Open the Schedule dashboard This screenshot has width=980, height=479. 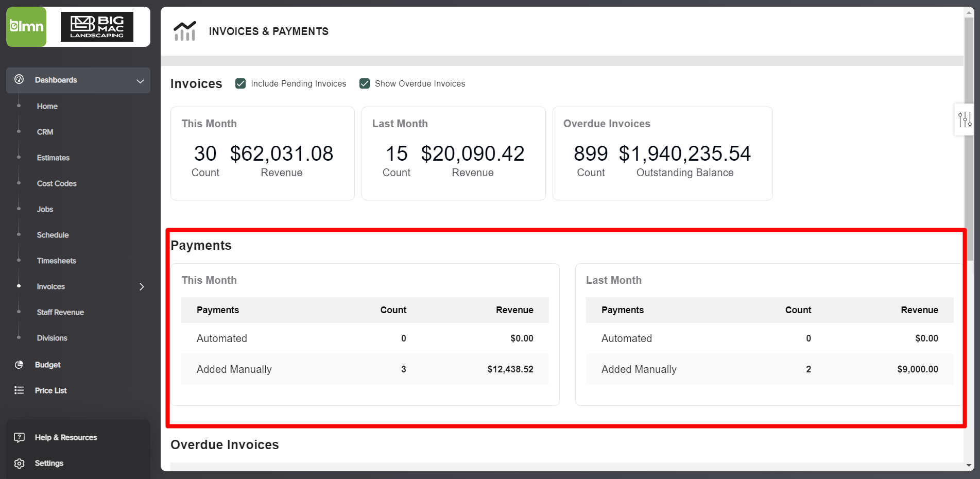53,235
